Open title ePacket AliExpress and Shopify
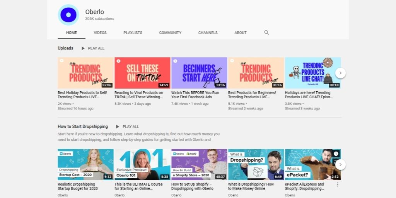The image size is (396, 198). click(x=305, y=186)
